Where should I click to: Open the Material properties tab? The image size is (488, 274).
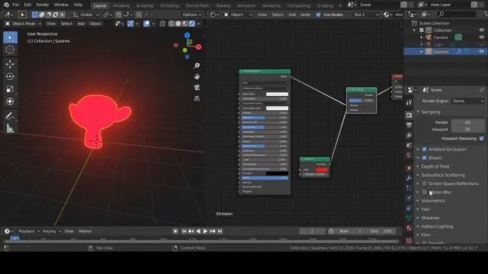click(x=409, y=228)
